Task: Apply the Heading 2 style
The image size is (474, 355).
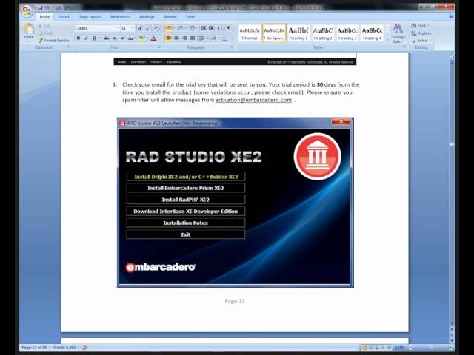Action: point(323,33)
